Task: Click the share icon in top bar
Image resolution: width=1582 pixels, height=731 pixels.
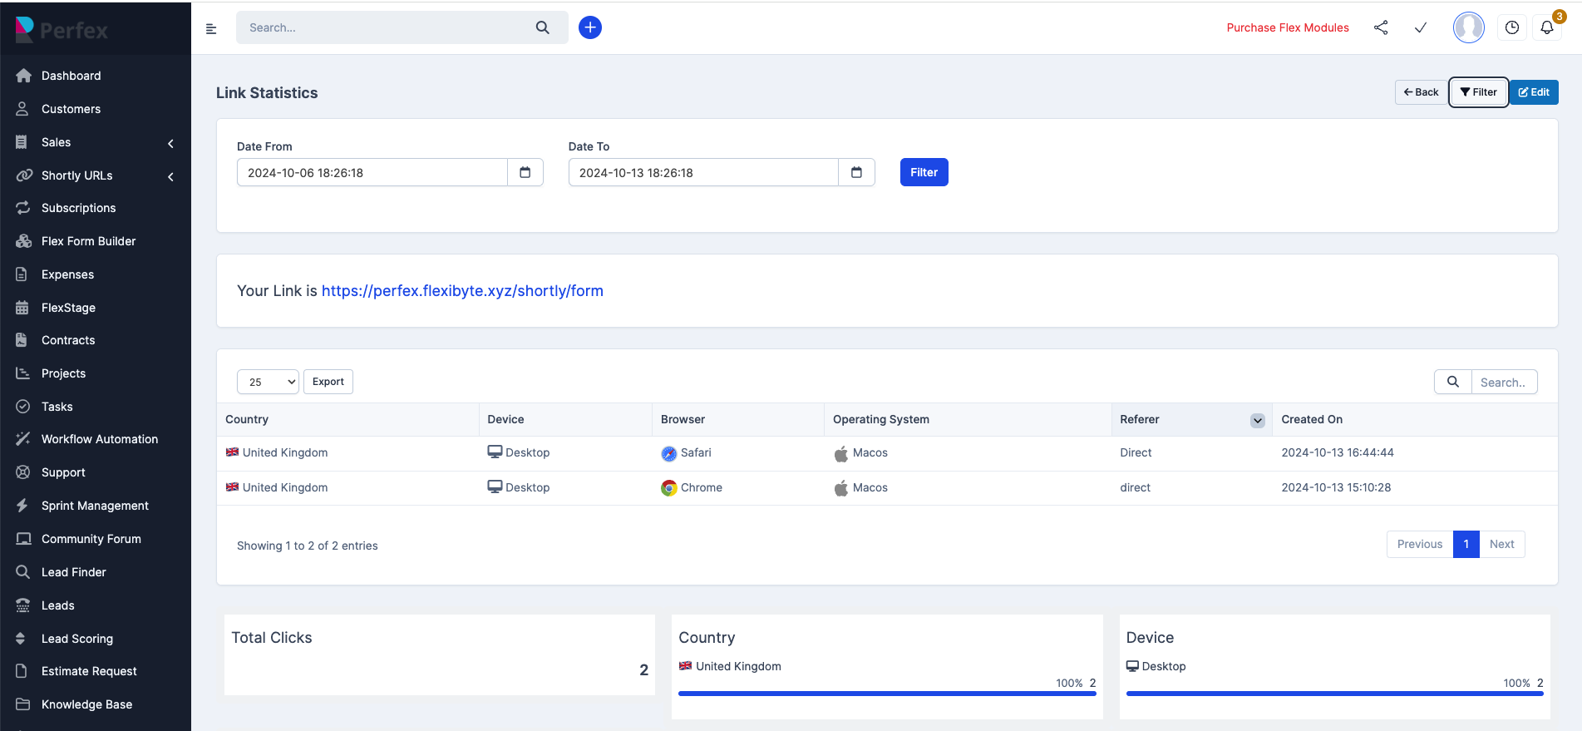Action: [x=1381, y=27]
